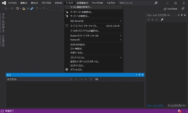Toggle word wrap icon in output toolbar
The height and width of the screenshot is (113, 188).
pos(97,79)
